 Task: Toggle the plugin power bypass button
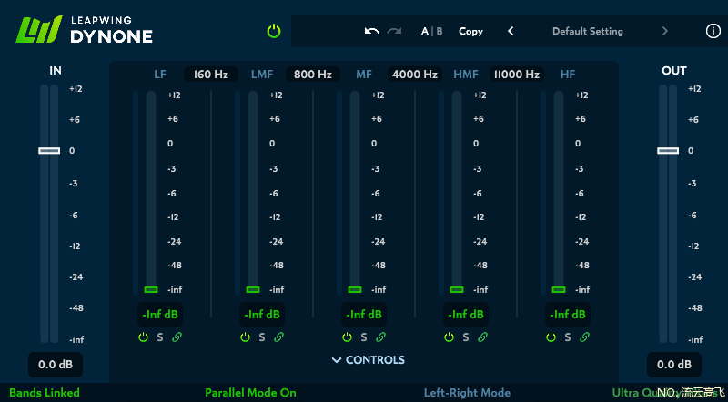(274, 31)
